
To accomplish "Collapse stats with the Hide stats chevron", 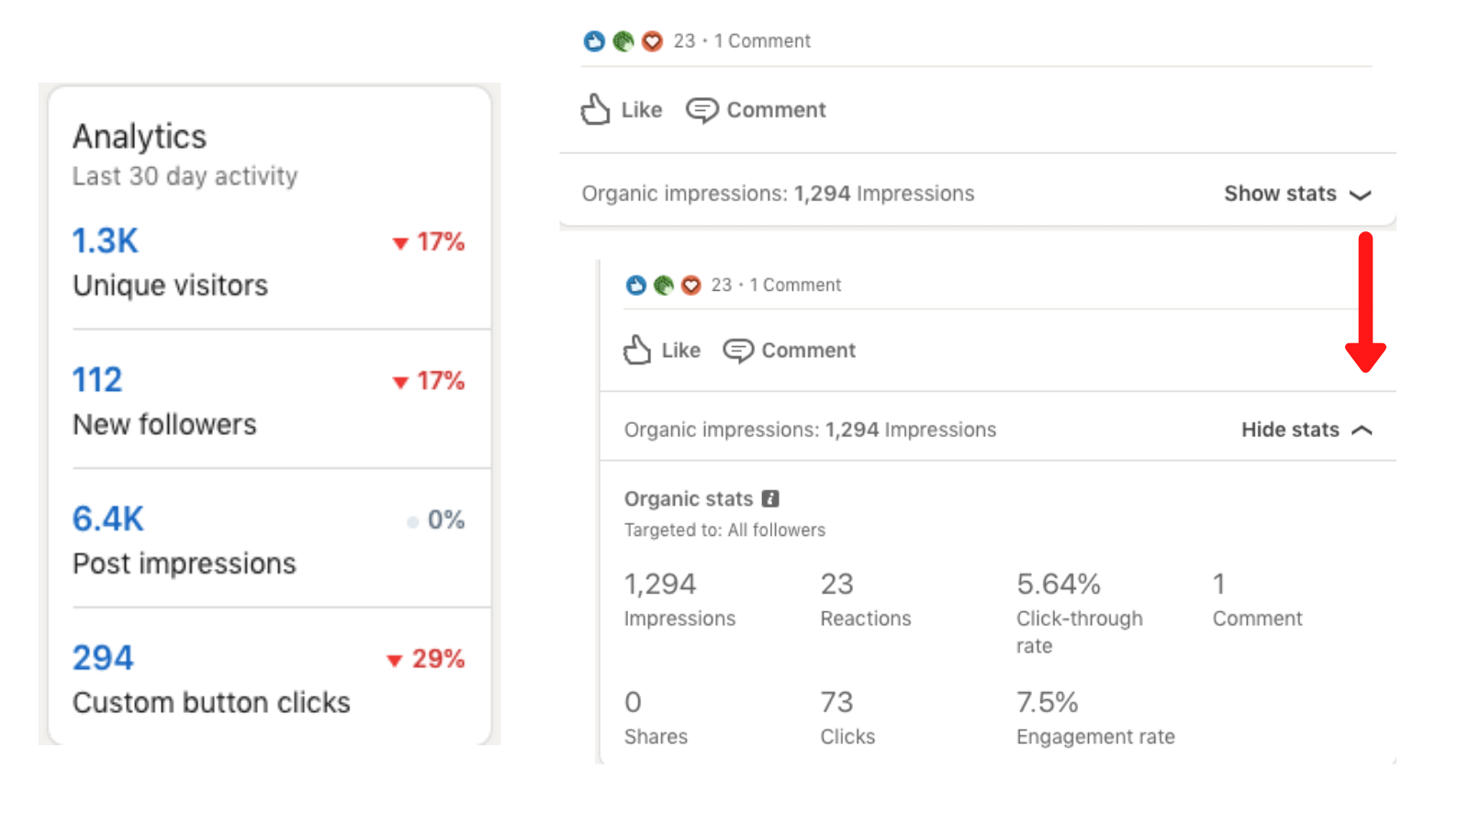I will [1362, 430].
